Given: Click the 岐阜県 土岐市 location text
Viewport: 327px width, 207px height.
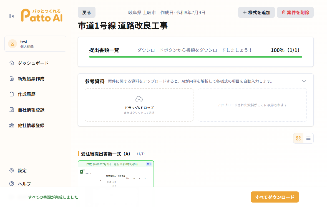Looking at the screenshot, I should [142, 13].
